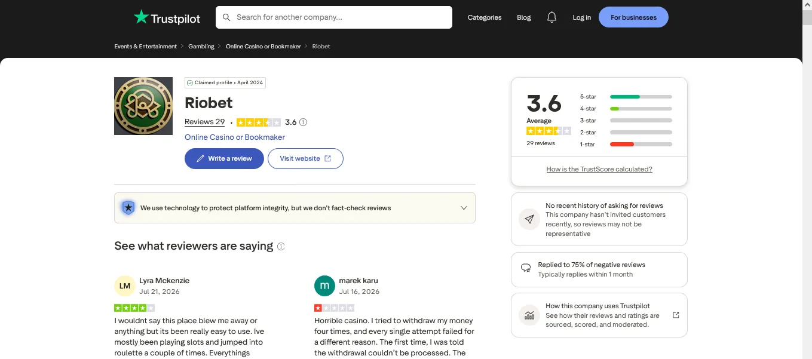Click info icon next to reviewers heading
Viewport: 812px width, 359px height.
tap(281, 246)
